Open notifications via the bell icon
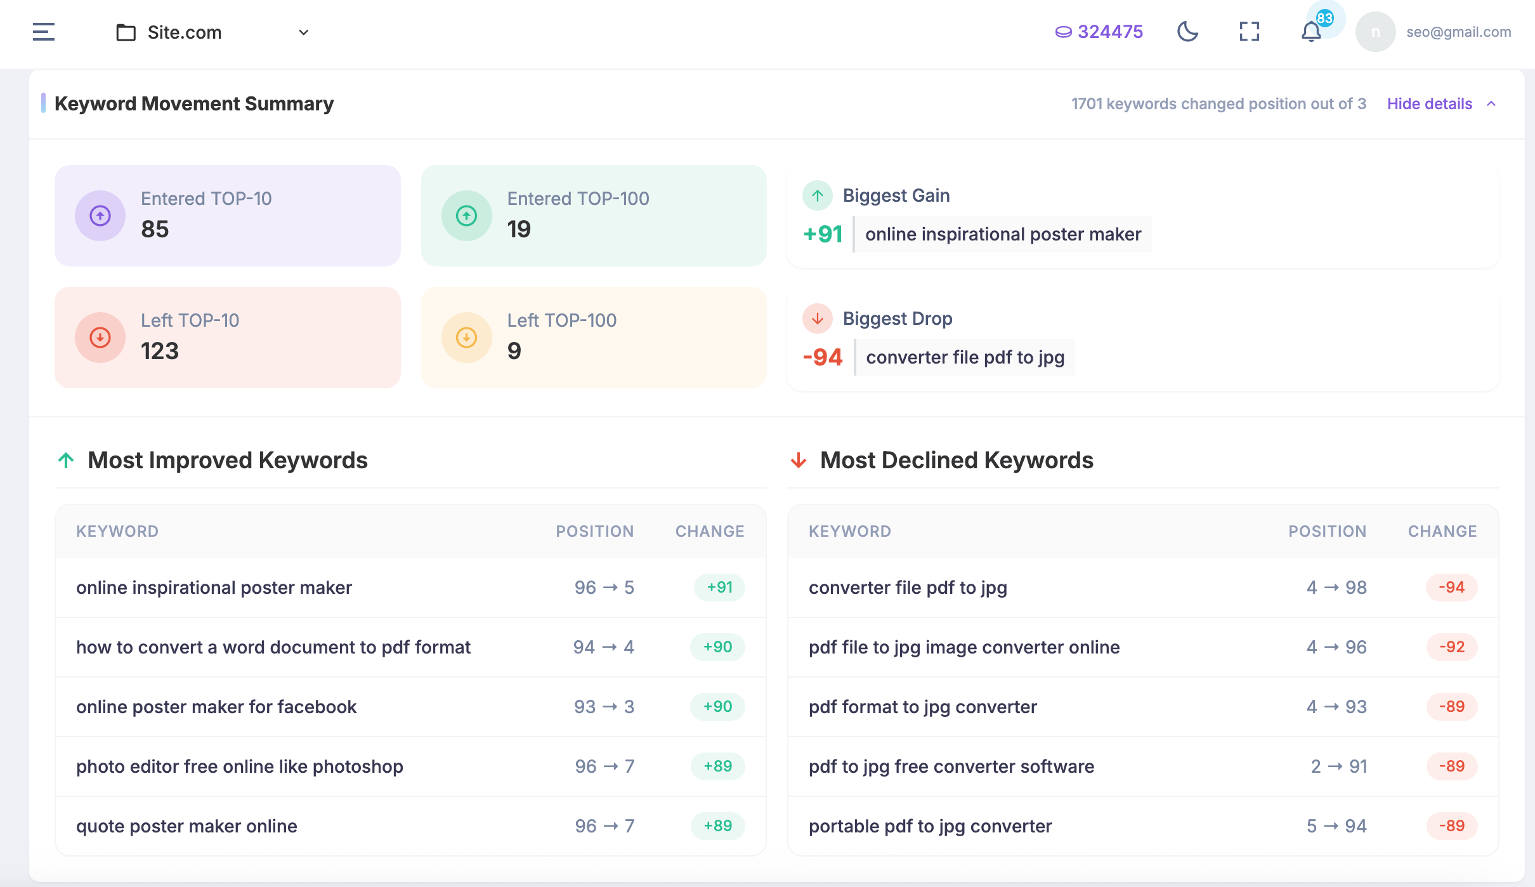This screenshot has width=1535, height=887. point(1310,32)
